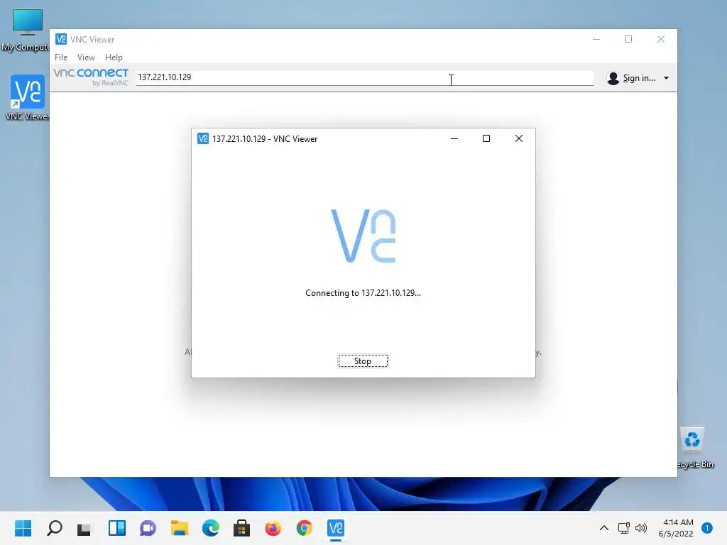Click the Connecting to 137.221.10.129... text

[x=363, y=293]
